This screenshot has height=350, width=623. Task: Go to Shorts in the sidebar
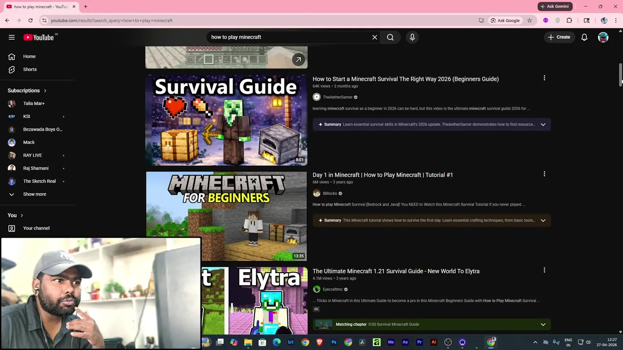point(30,70)
